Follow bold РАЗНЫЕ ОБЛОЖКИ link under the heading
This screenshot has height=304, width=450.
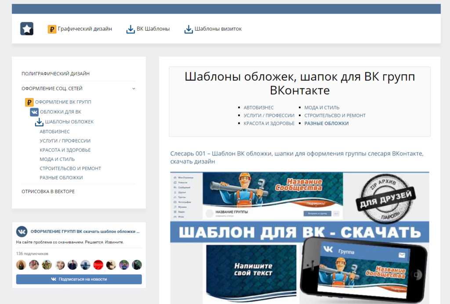coord(327,123)
